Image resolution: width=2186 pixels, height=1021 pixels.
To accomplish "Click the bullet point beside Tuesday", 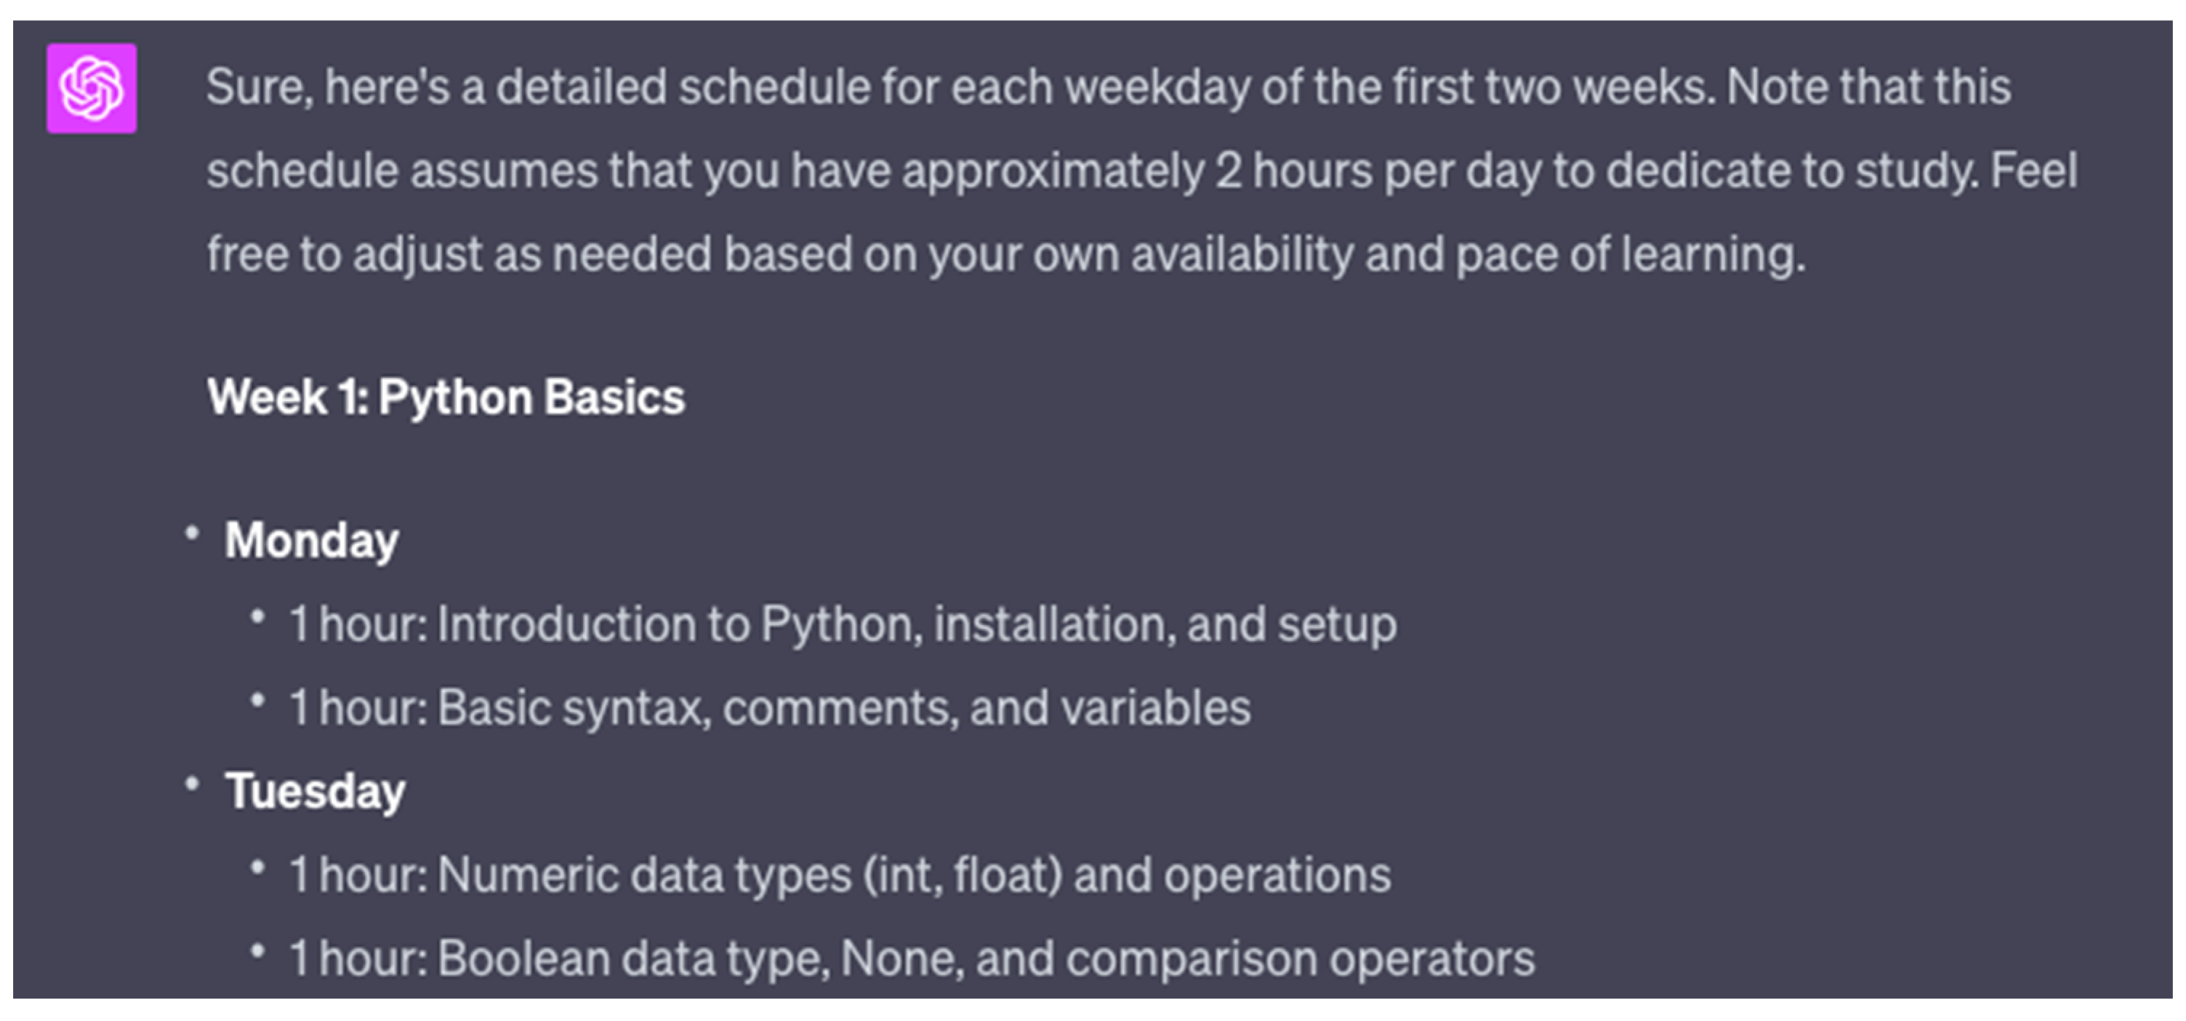I will (192, 784).
